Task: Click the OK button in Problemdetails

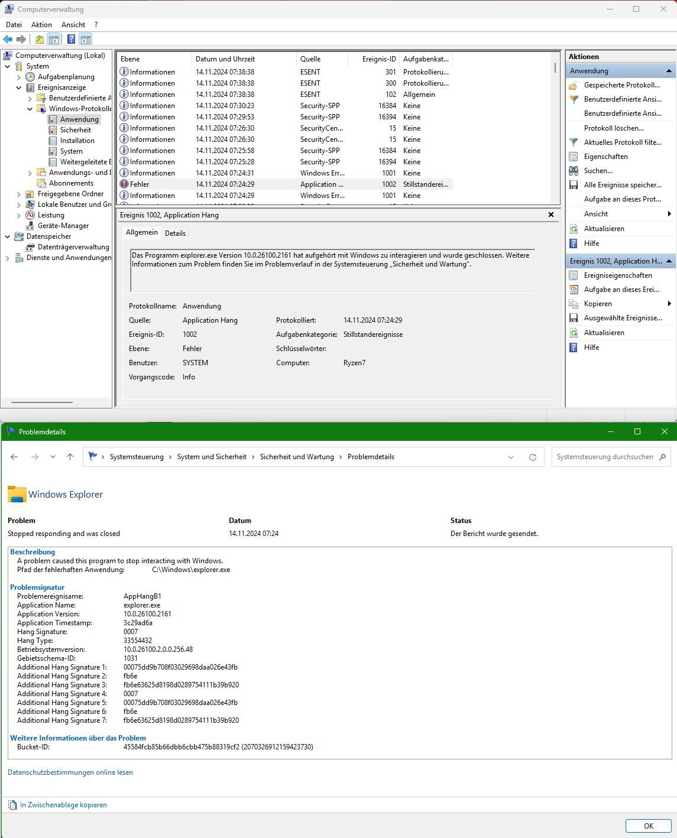Action: 649,826
